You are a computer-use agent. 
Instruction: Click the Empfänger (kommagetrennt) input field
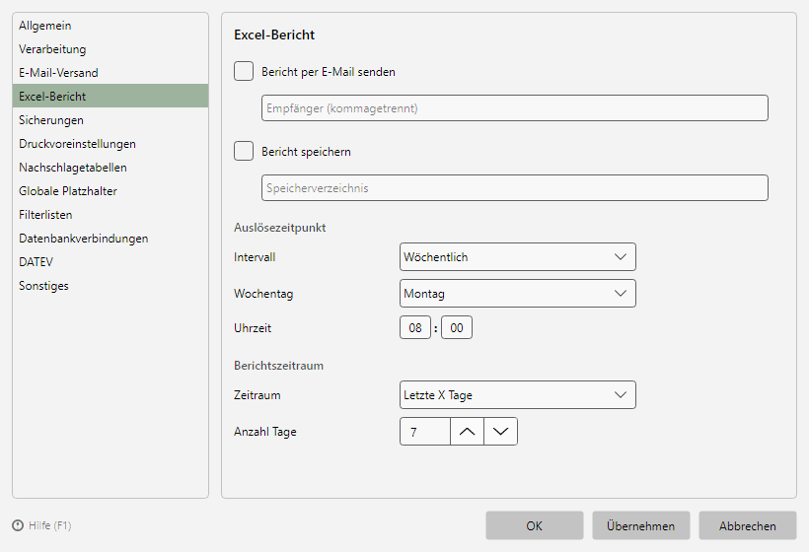click(x=515, y=107)
